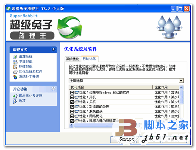
Task: Click the 专业卸载 sidebar icon
Action: click(x=15, y=62)
